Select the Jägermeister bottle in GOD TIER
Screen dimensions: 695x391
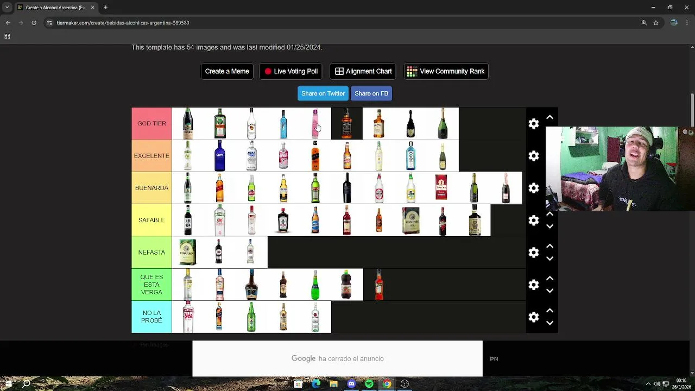219,123
